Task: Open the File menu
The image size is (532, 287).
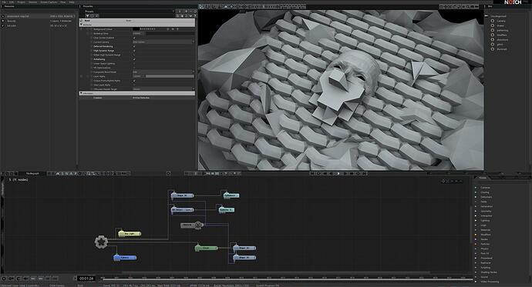Action: 3,2
